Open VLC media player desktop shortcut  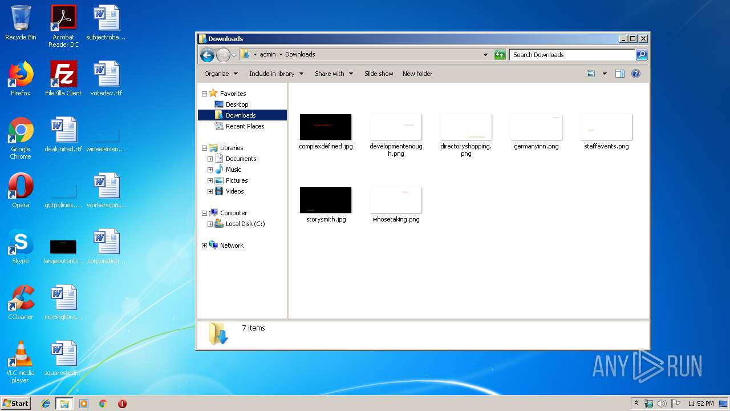(x=21, y=362)
